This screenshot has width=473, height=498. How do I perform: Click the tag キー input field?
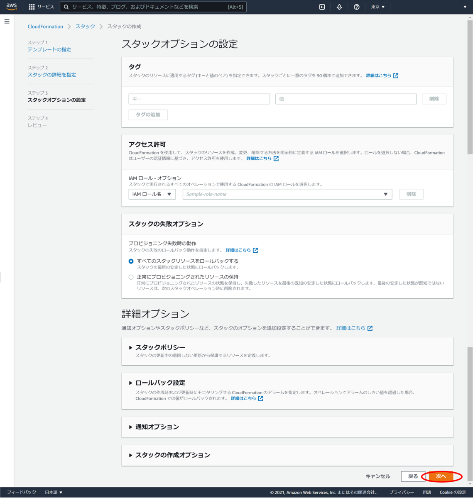coord(199,99)
